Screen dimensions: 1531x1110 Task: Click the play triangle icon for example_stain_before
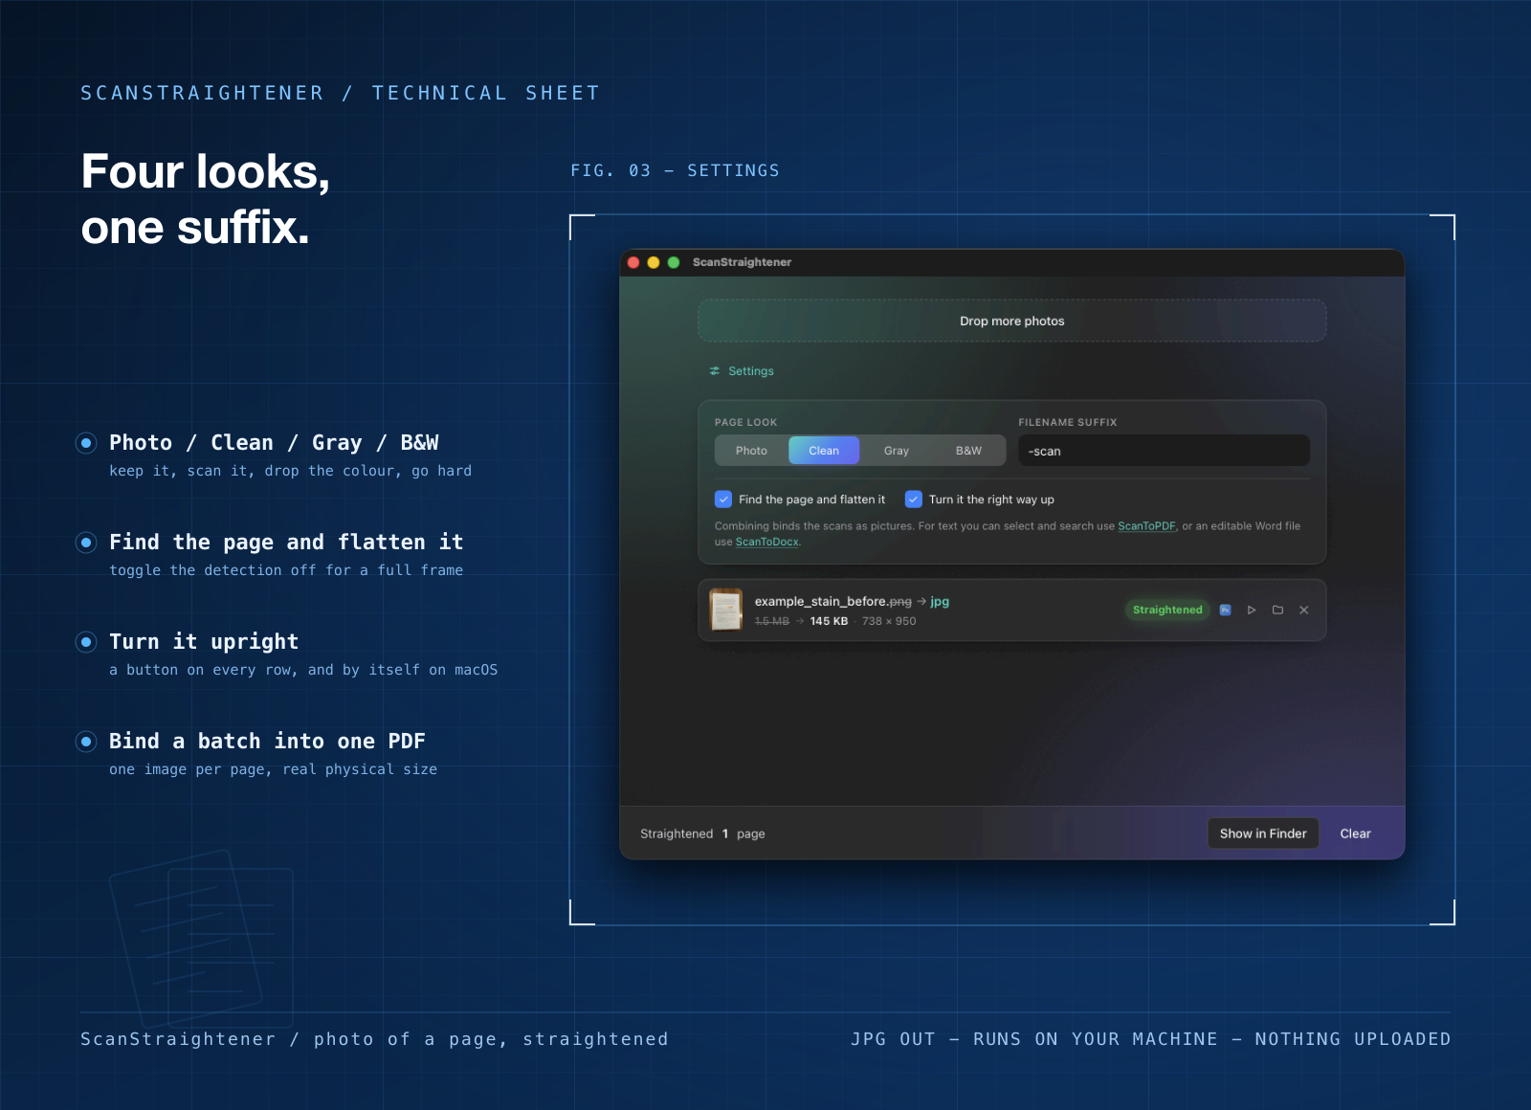(x=1252, y=610)
